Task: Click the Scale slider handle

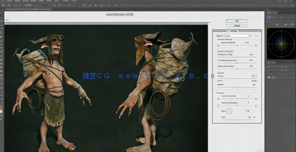Action: coord(237,120)
